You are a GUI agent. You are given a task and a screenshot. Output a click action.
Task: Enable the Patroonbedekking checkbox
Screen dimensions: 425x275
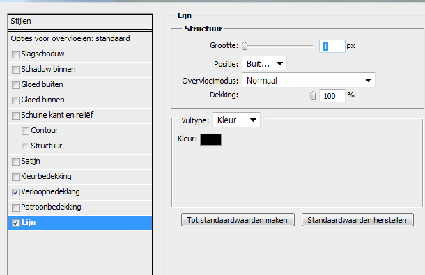15,207
